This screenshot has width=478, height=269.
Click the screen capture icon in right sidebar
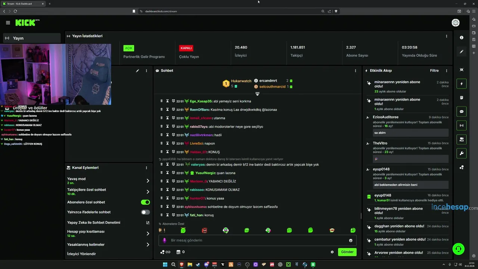point(462,70)
